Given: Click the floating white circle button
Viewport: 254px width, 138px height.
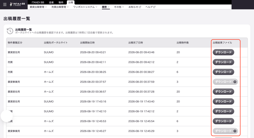Looking at the screenshot, I should (7, 116).
